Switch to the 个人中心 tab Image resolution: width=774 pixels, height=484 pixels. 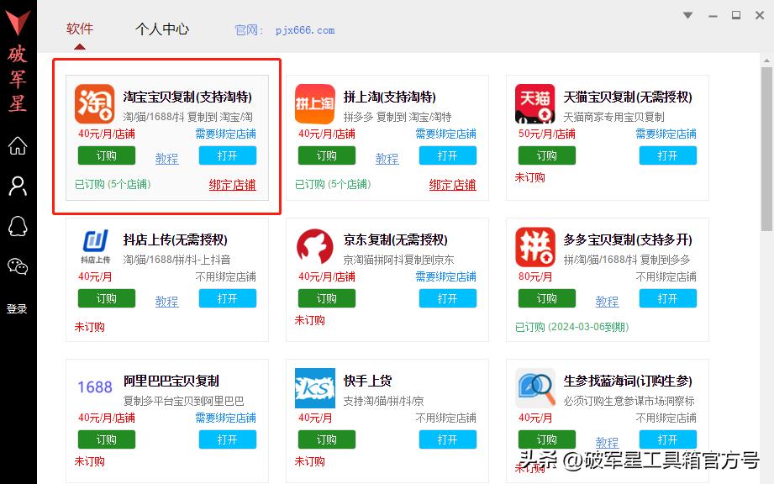click(161, 27)
